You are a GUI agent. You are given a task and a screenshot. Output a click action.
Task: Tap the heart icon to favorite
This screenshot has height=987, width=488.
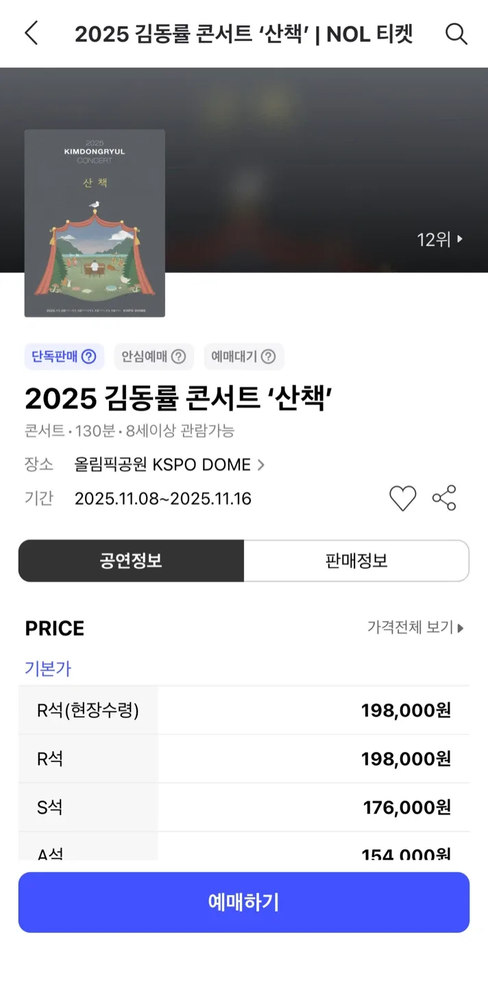(x=402, y=498)
